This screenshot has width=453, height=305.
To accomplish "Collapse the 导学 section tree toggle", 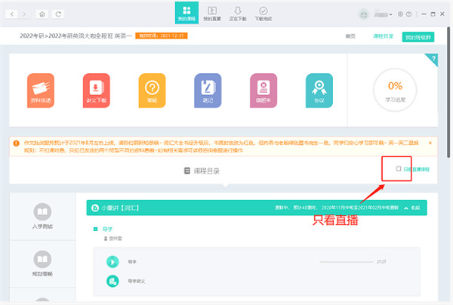I will pyautogui.click(x=94, y=227).
